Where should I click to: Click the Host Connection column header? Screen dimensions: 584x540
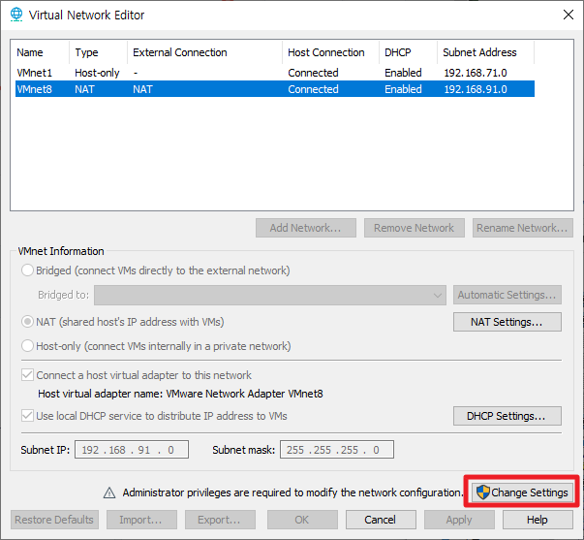[x=330, y=52]
